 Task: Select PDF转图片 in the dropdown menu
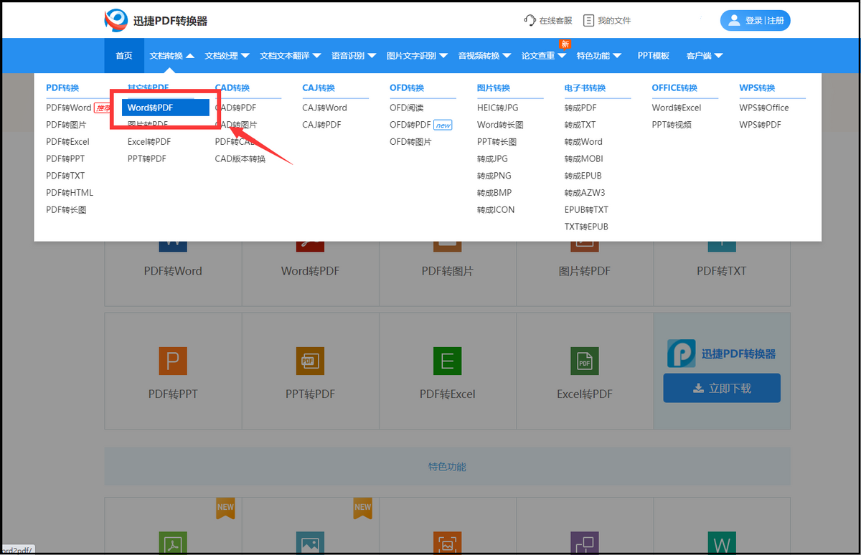tap(66, 125)
